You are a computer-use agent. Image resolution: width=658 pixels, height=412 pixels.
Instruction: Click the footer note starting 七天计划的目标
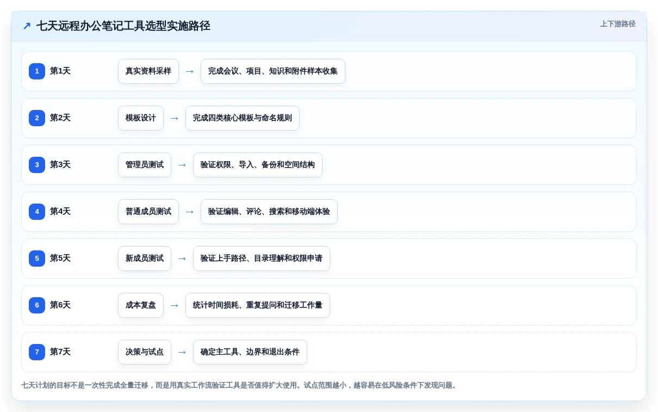point(240,385)
